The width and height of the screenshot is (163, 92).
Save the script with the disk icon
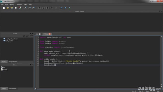pos(16,8)
